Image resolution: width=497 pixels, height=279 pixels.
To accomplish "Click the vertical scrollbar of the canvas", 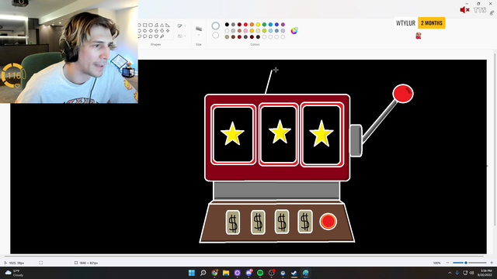I will [495, 139].
